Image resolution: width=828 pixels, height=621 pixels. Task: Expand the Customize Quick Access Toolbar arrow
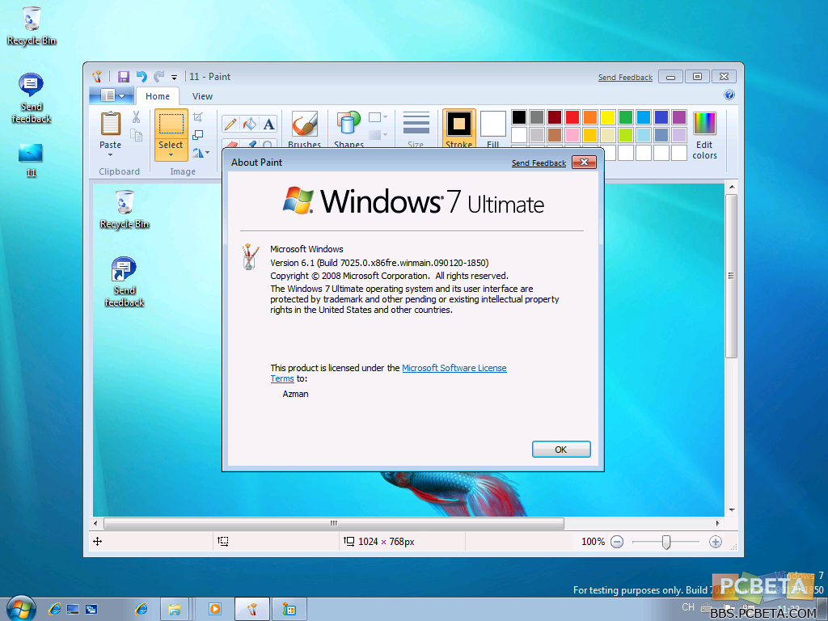coord(174,78)
